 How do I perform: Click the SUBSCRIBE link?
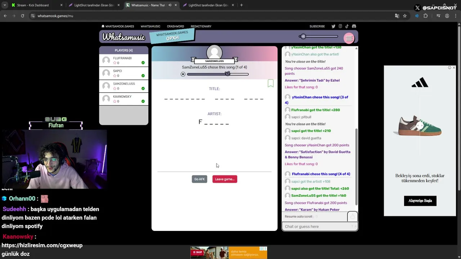(x=317, y=26)
